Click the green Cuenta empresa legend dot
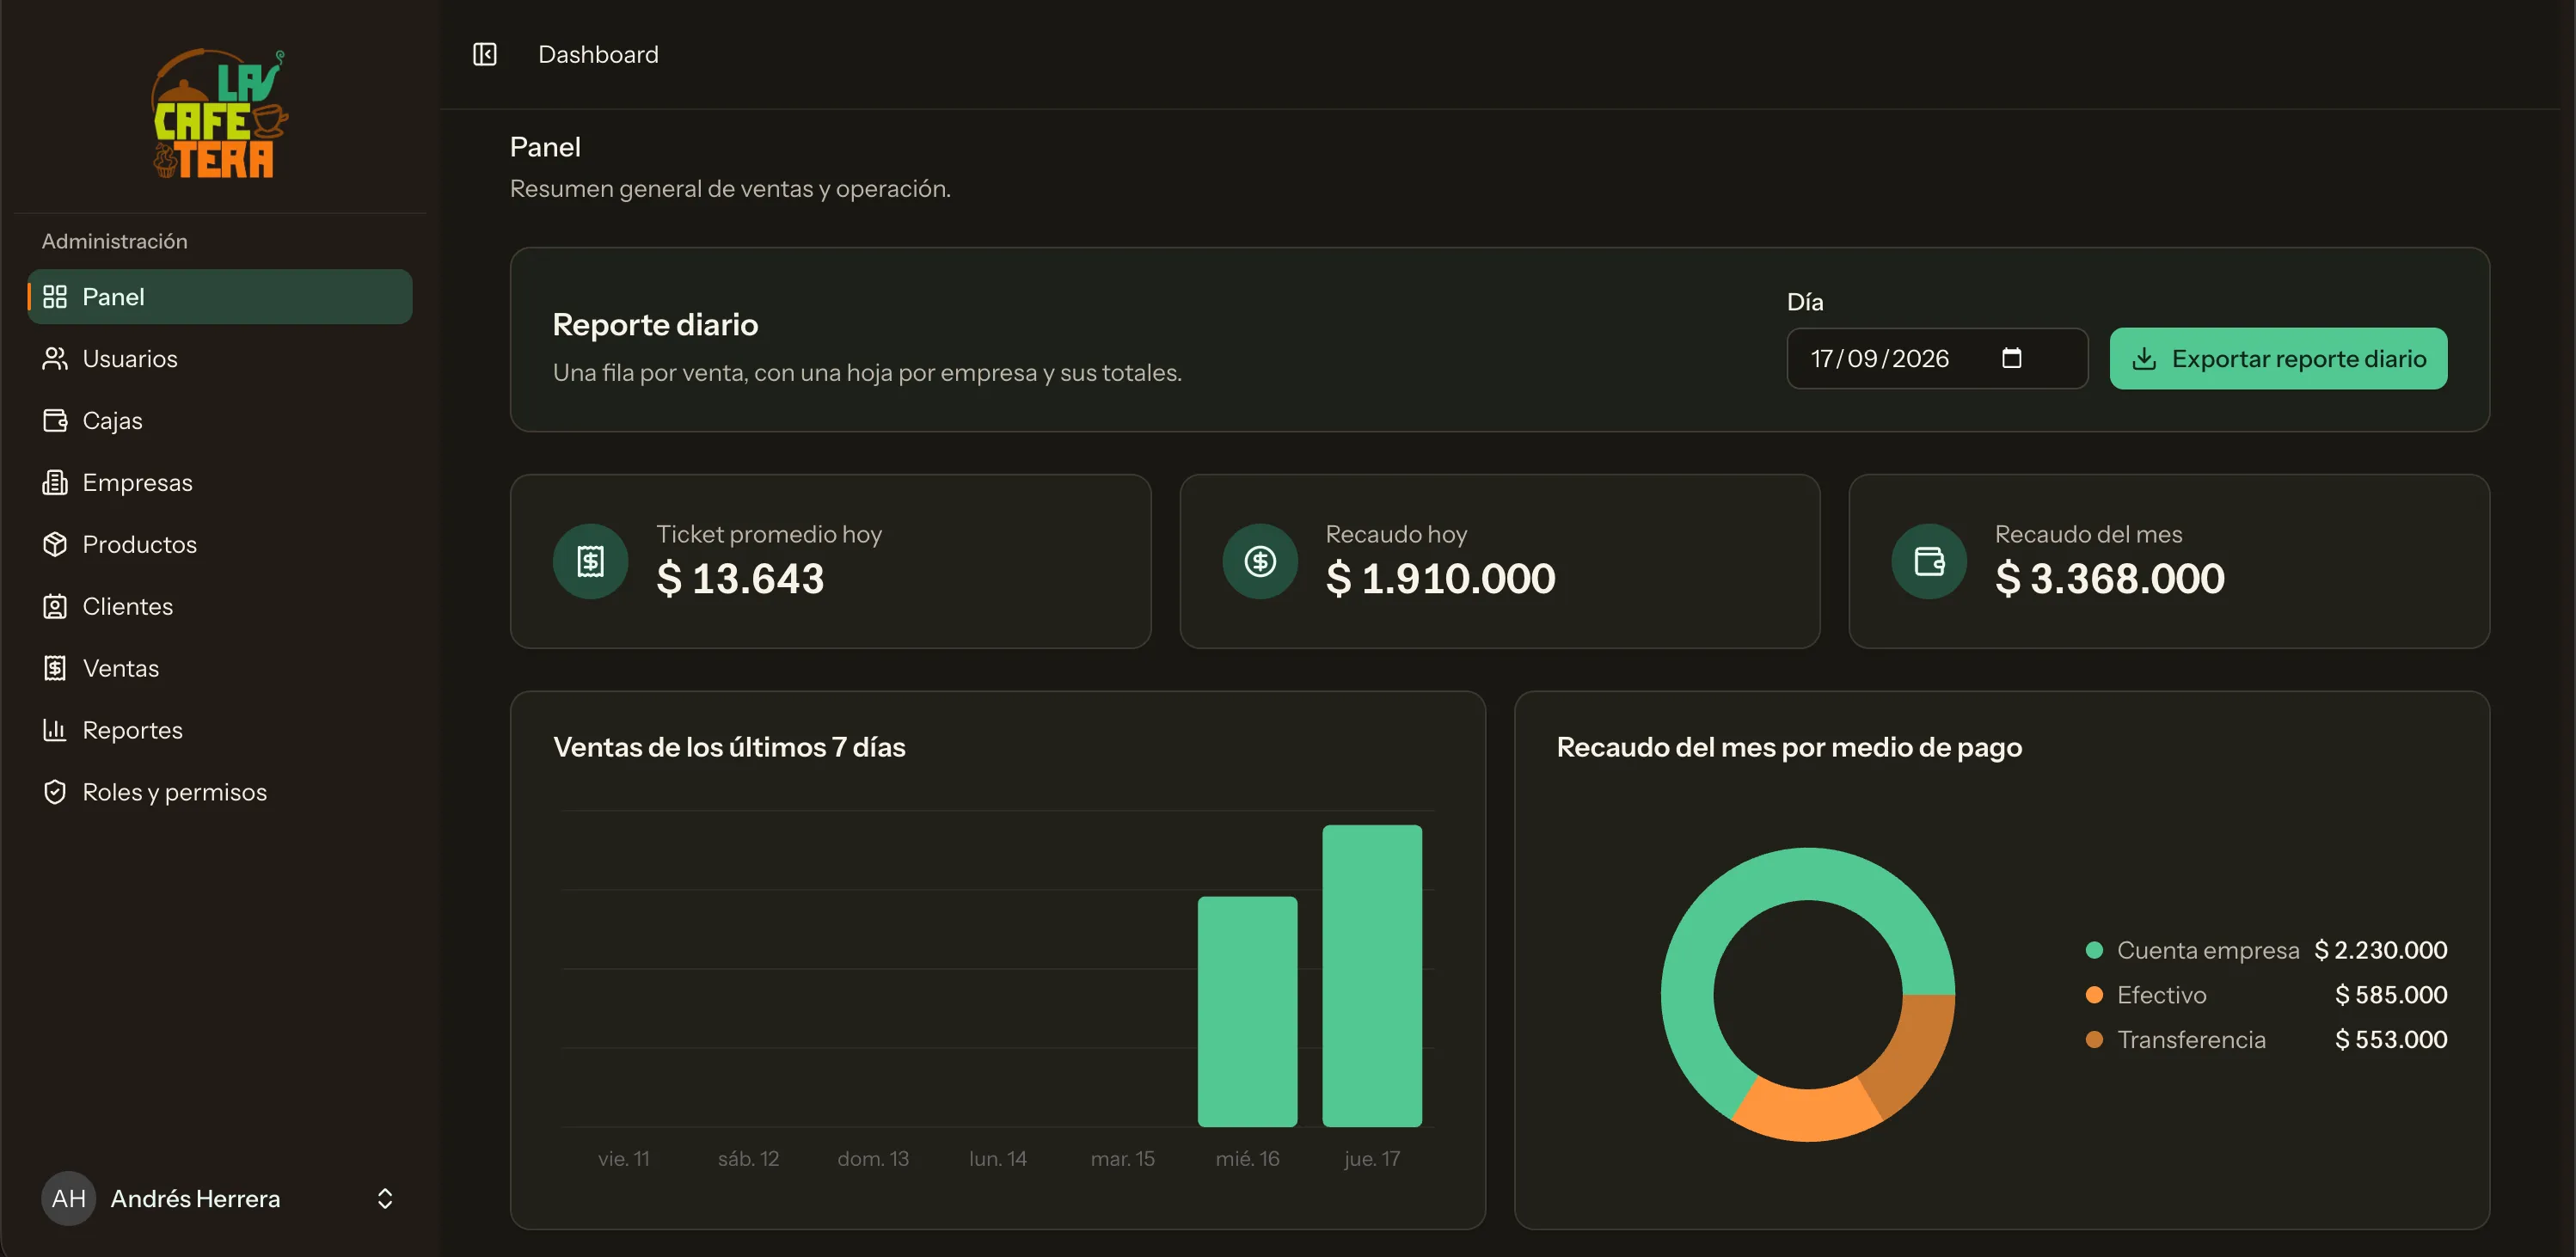This screenshot has height=1257, width=2576. [x=2094, y=950]
